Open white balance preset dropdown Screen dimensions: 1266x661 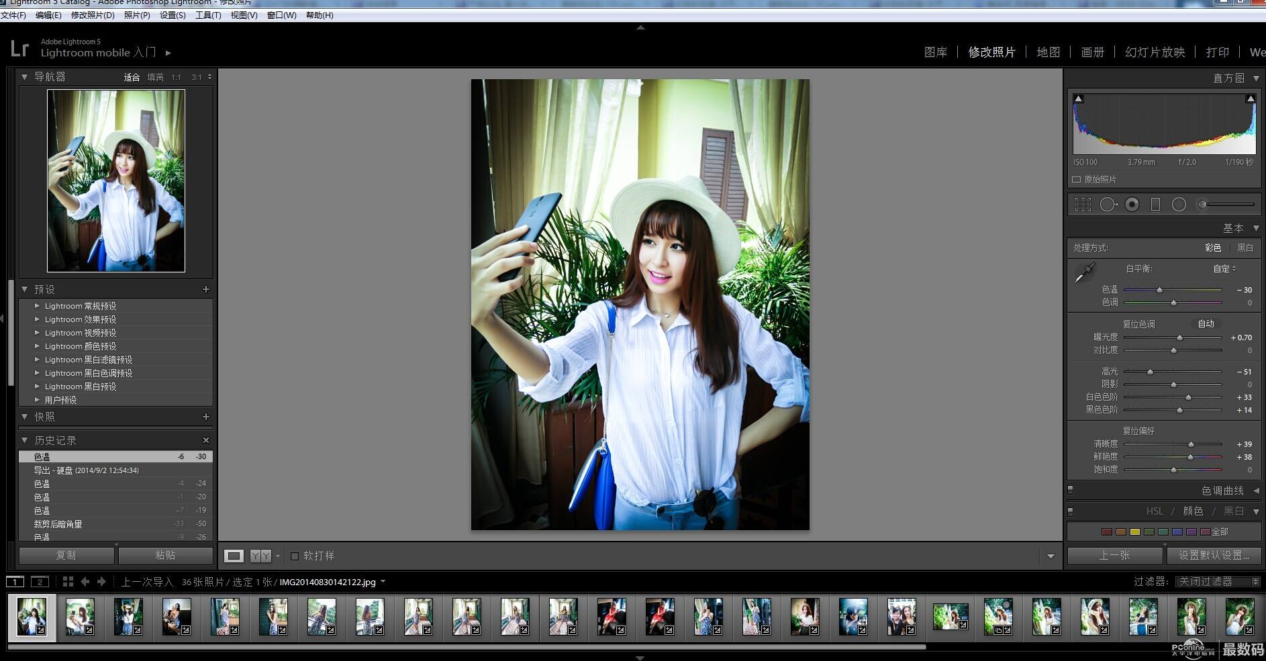point(1224,268)
